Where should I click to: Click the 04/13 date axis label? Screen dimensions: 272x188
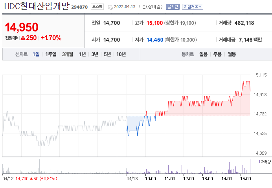coord(132,179)
